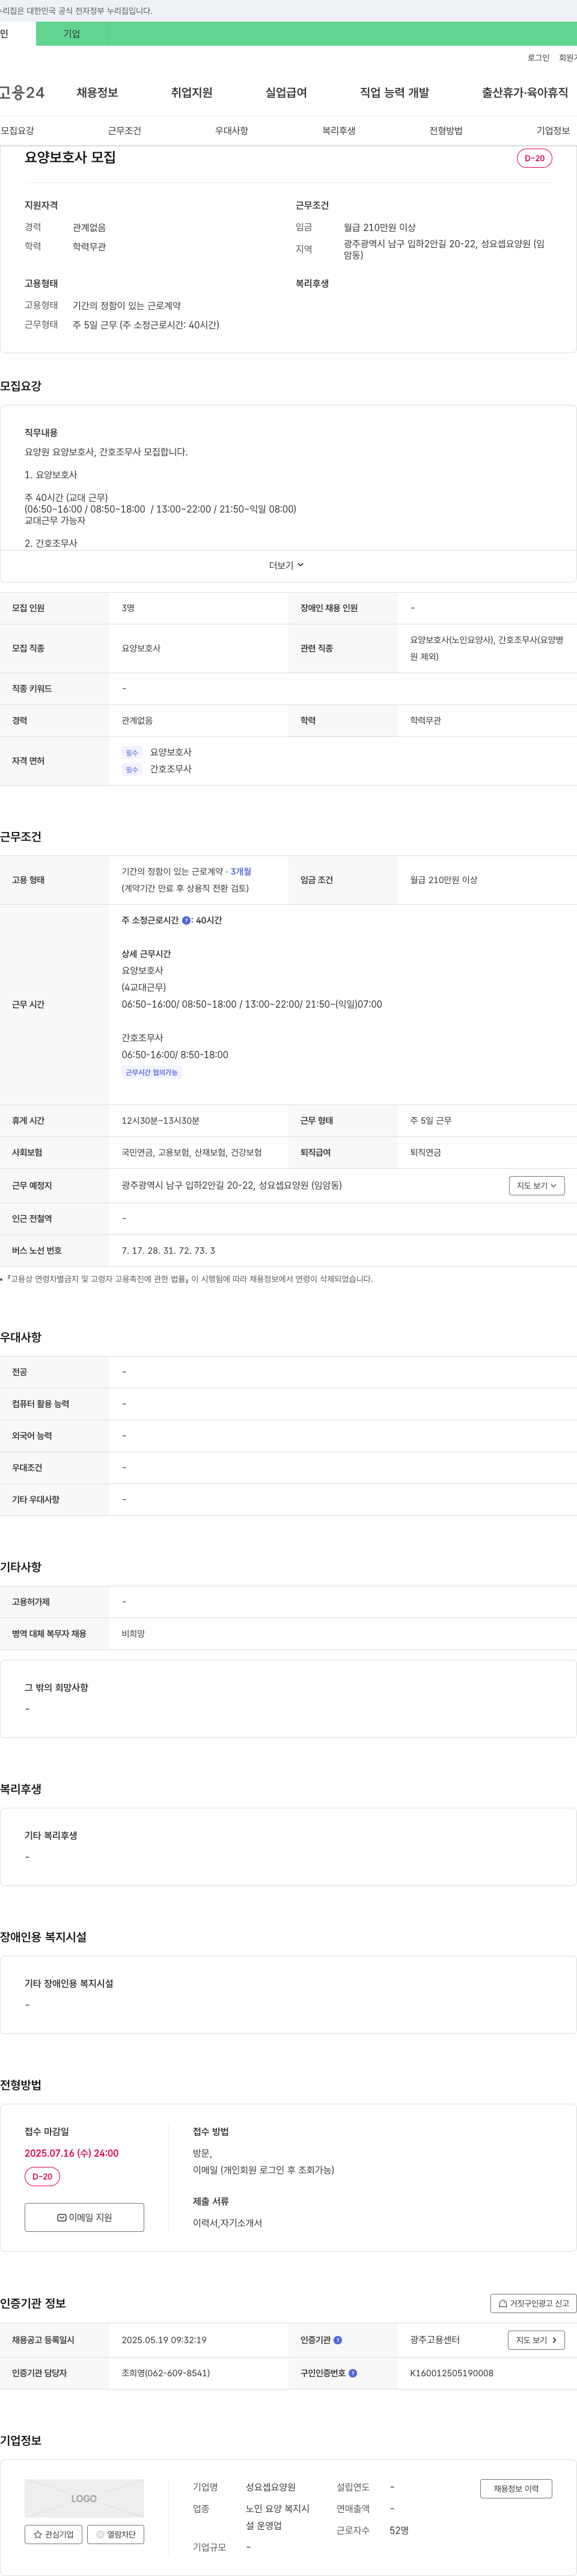The width and height of the screenshot is (577, 2576).
Task: Click the D-20 badge near the title
Action: (534, 158)
